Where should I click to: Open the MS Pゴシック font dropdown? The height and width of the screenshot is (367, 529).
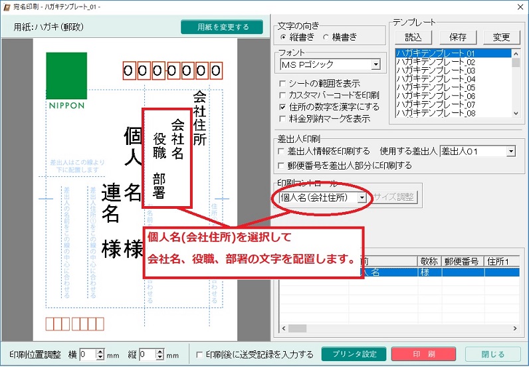click(x=375, y=64)
